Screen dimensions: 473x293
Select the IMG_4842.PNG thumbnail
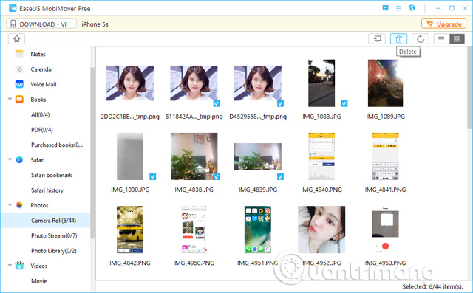tap(130, 230)
